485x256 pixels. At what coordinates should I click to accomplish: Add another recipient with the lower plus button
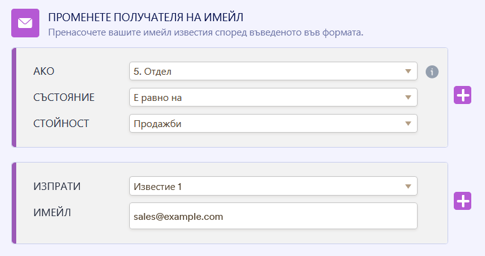462,201
